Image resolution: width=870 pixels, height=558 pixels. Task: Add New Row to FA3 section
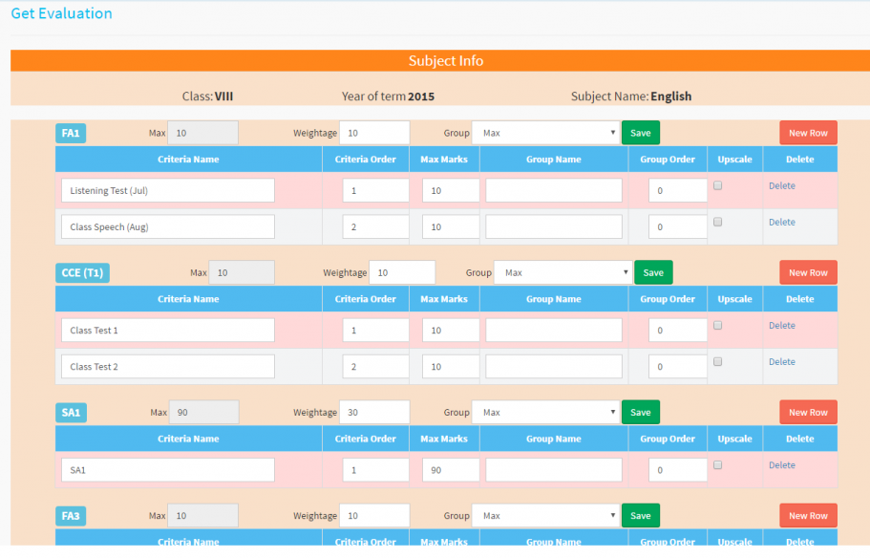click(808, 516)
